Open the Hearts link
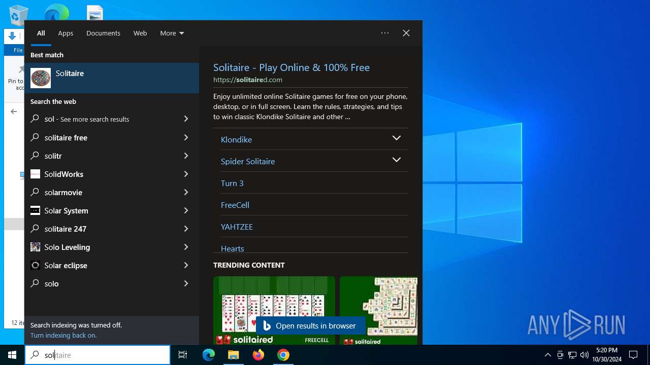Screen dimensions: 650x365 [233, 248]
